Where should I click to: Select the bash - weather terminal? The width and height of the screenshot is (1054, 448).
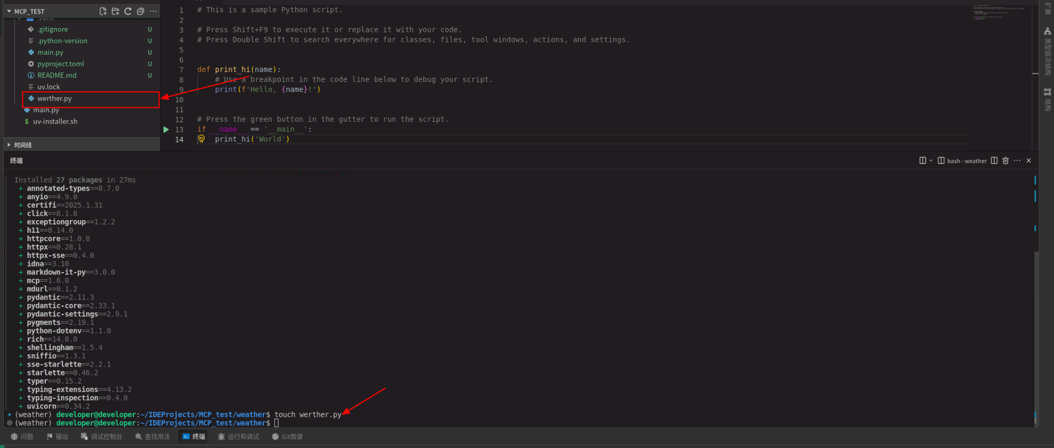[962, 161]
